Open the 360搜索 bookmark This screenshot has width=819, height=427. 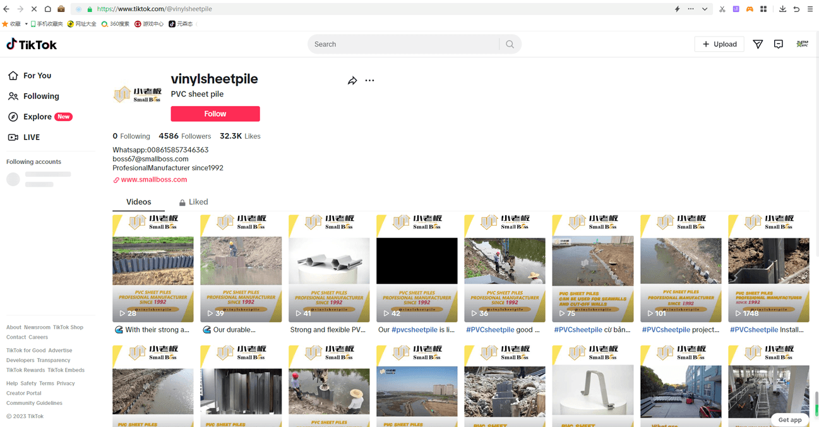pyautogui.click(x=116, y=24)
